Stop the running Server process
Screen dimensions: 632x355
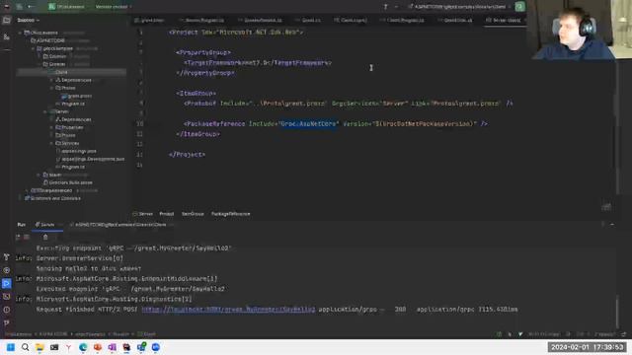(x=27, y=237)
